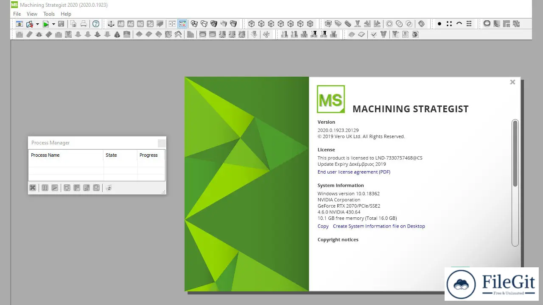The width and height of the screenshot is (543, 305).
Task: Close the Machining Strategist about dialog
Action: point(512,82)
